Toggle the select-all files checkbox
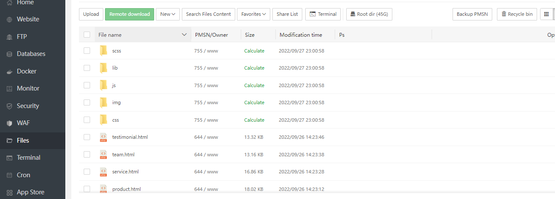 point(87,35)
